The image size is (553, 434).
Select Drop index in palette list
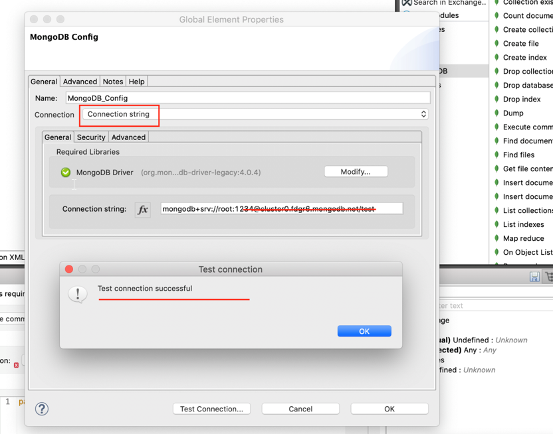click(x=522, y=99)
